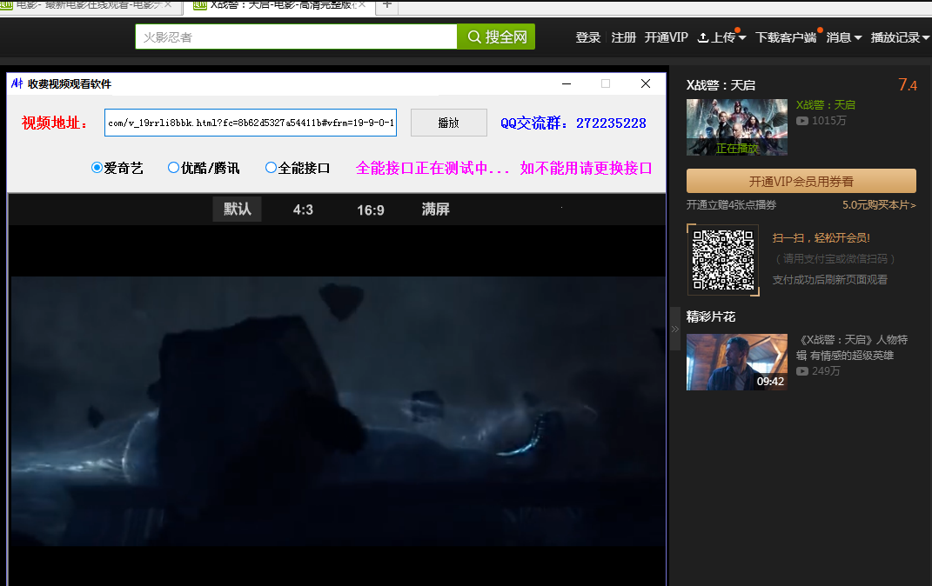Click the 开通VIP会员用券看 button

pyautogui.click(x=801, y=181)
